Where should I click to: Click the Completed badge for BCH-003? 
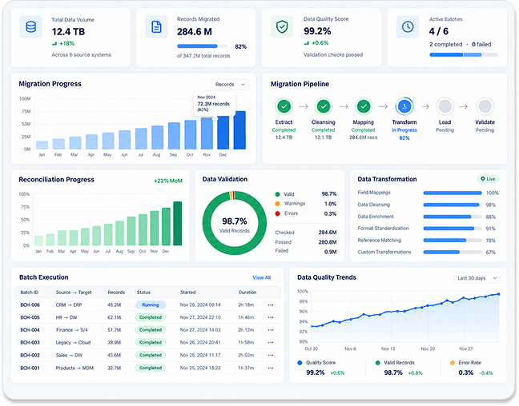(151, 343)
